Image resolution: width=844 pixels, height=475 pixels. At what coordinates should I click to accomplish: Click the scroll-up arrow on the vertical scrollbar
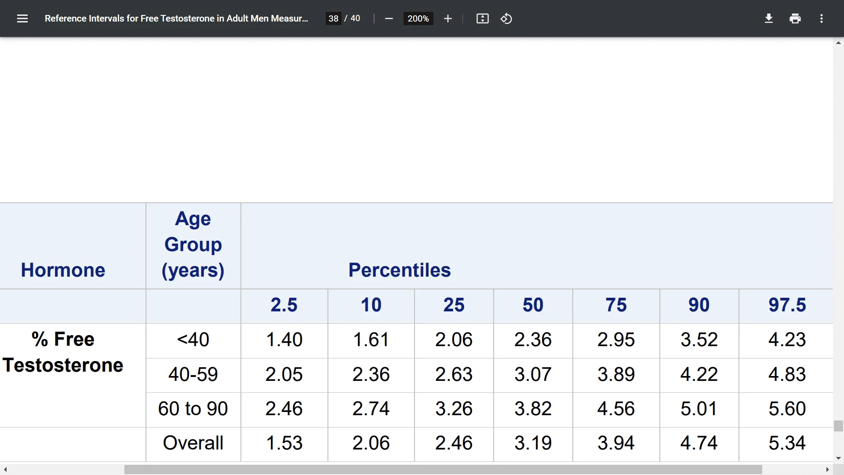[x=838, y=43]
